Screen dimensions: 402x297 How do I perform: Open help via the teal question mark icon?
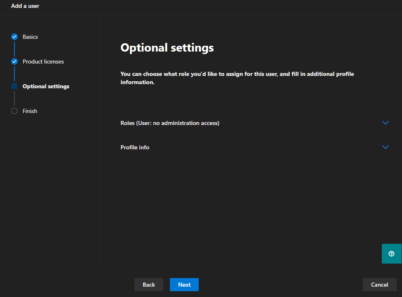coord(391,254)
